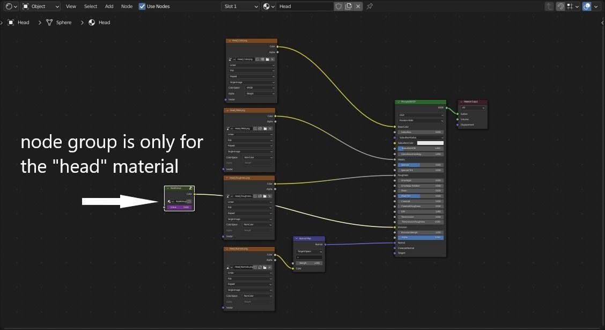Adjust the Sheen Tint slider in Principled BSDF

[420, 196]
